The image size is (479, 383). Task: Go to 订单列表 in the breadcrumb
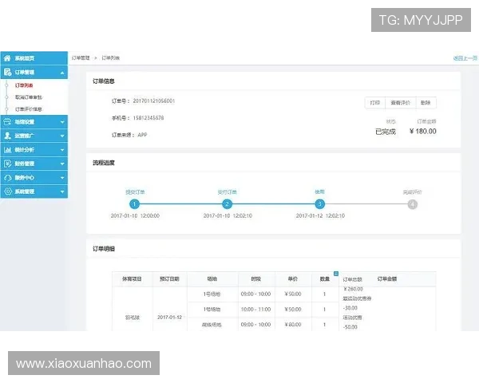pos(111,57)
